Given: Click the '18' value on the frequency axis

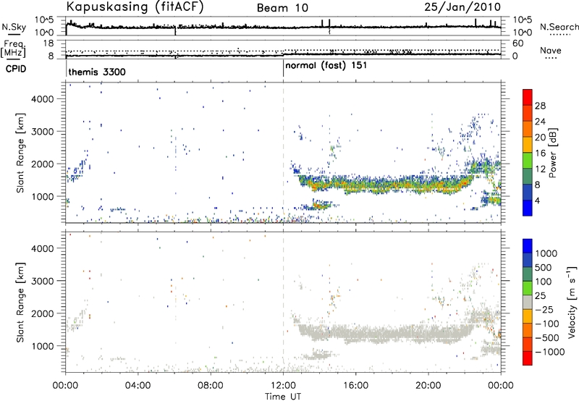Looking at the screenshot, I should click(x=48, y=43).
